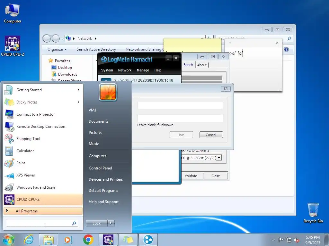Open Windows Explorer from the taskbar
The height and width of the screenshot is (246, 329).
48,240
